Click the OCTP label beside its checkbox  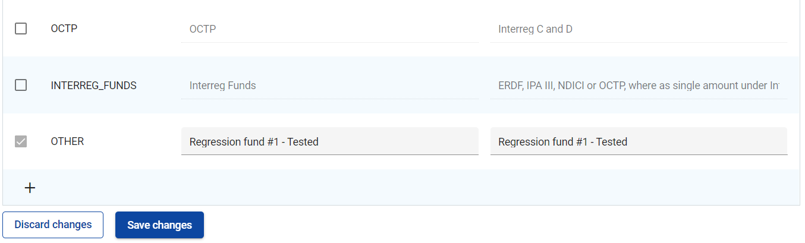coord(64,29)
